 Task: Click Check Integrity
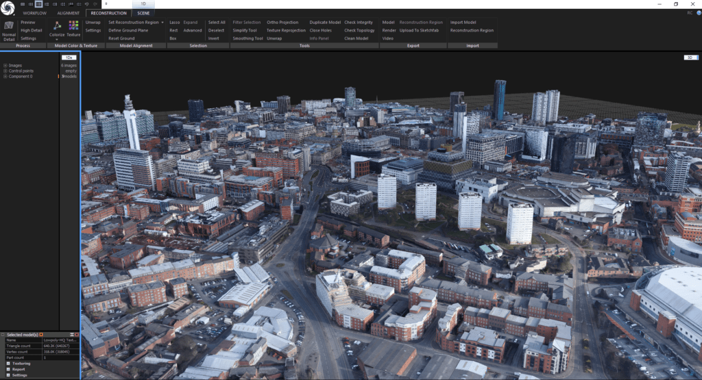point(358,23)
